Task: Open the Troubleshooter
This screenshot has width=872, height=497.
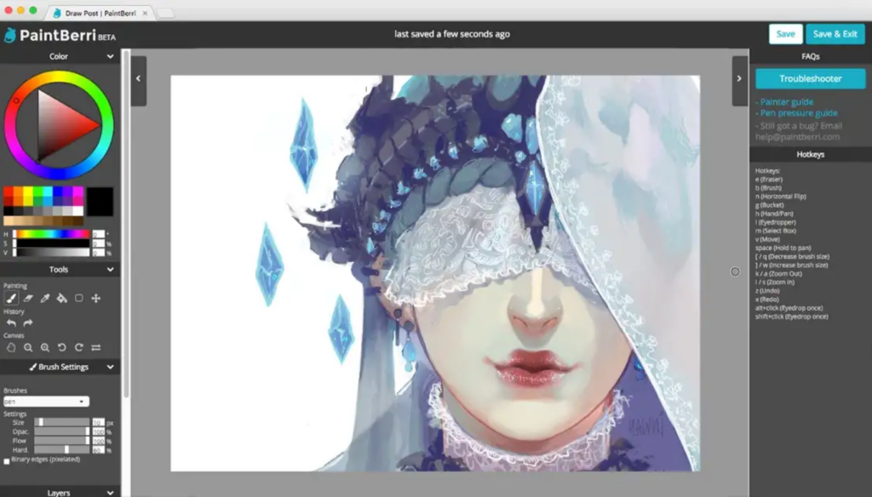Action: pos(811,78)
